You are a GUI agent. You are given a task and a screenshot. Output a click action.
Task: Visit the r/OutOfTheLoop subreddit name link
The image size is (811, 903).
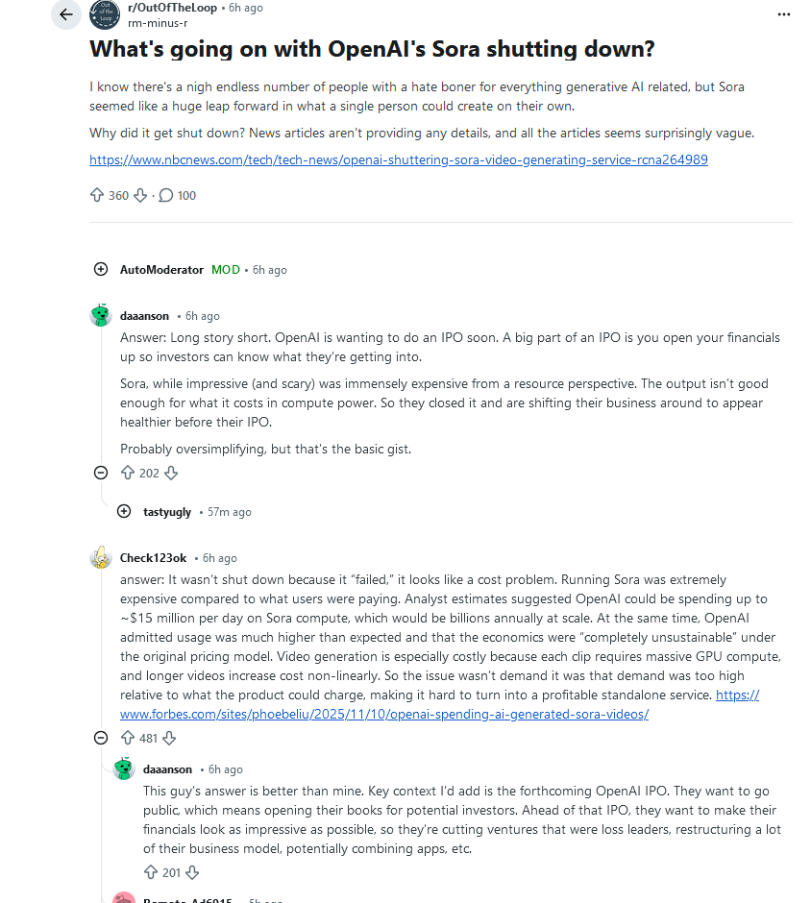coord(172,8)
